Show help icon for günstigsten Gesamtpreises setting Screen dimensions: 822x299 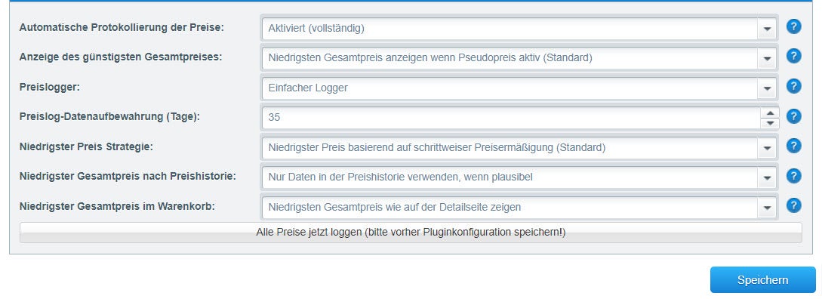(x=793, y=56)
